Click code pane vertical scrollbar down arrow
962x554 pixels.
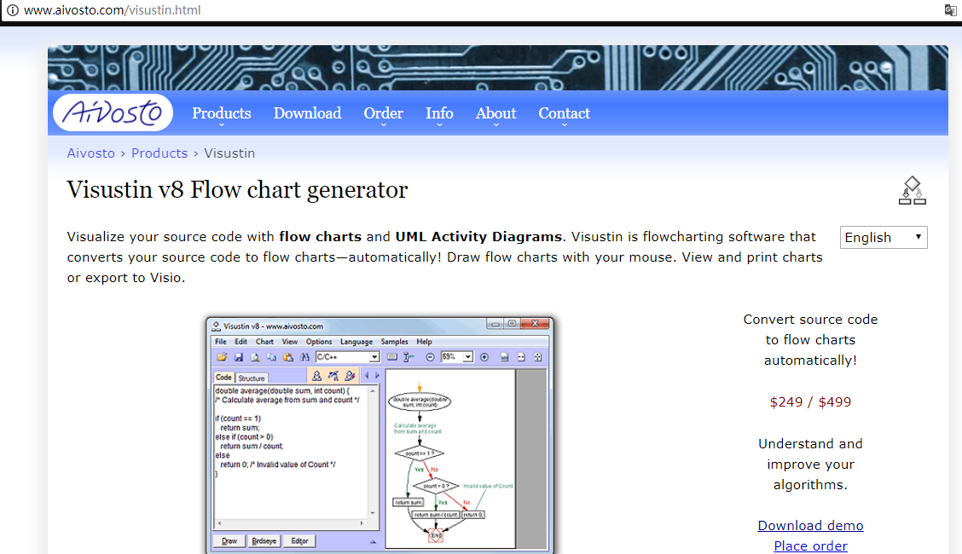(x=373, y=513)
